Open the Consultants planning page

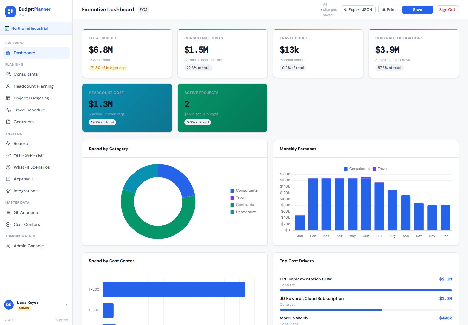[36, 74]
